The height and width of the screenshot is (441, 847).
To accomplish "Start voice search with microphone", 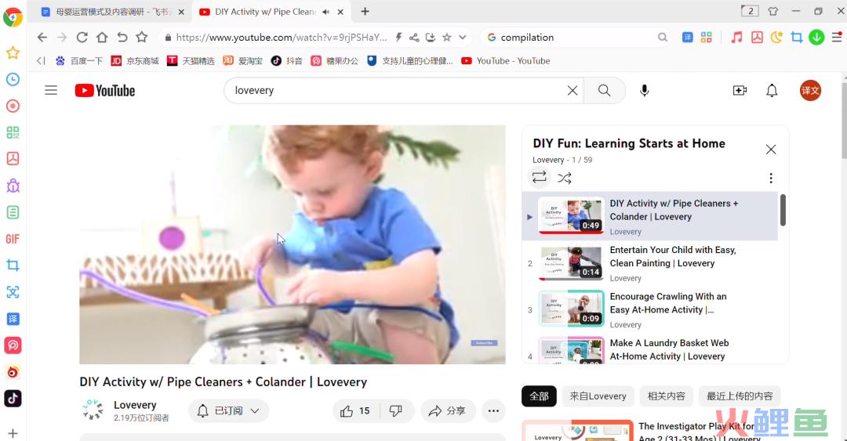I will coord(644,91).
